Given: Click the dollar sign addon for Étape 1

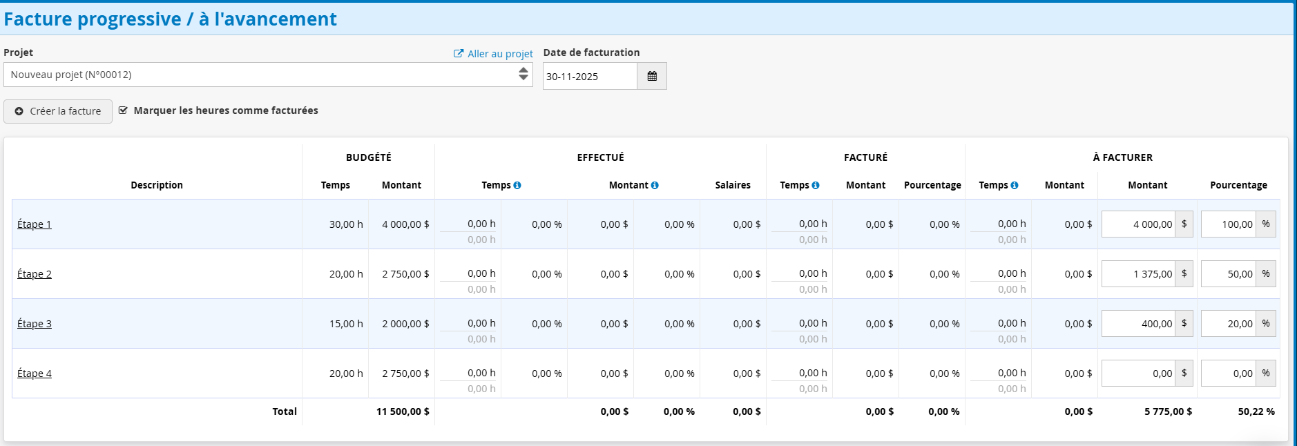Looking at the screenshot, I should pyautogui.click(x=1184, y=224).
